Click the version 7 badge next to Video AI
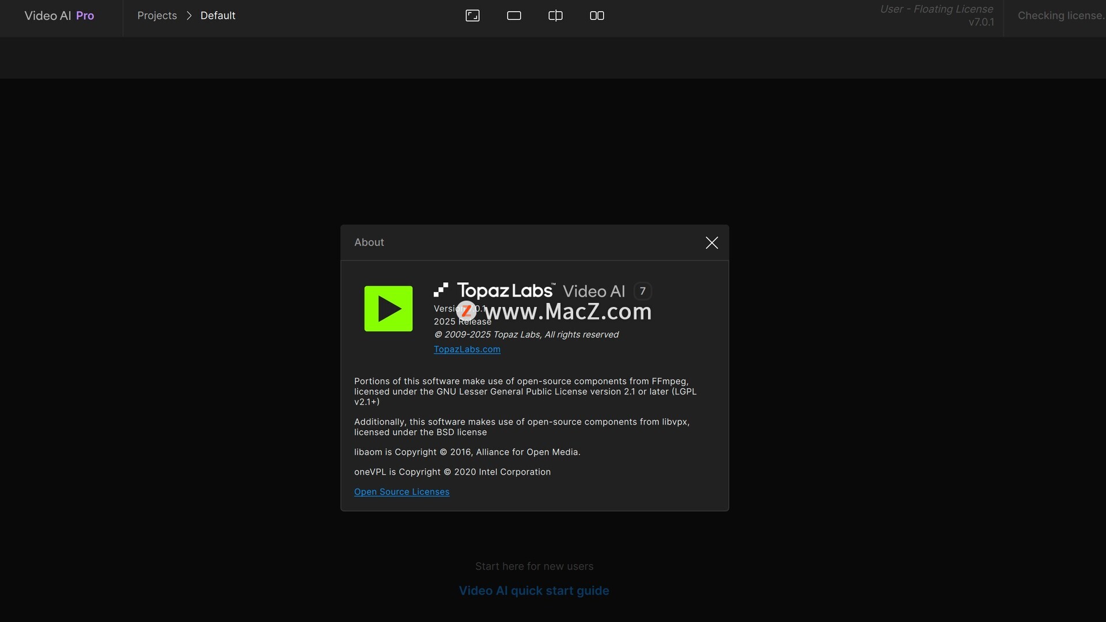1106x622 pixels. click(643, 291)
